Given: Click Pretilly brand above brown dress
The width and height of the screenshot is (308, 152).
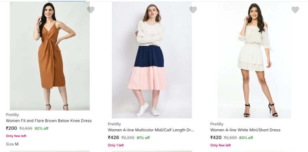Looking at the screenshot, I should pos(12,115).
